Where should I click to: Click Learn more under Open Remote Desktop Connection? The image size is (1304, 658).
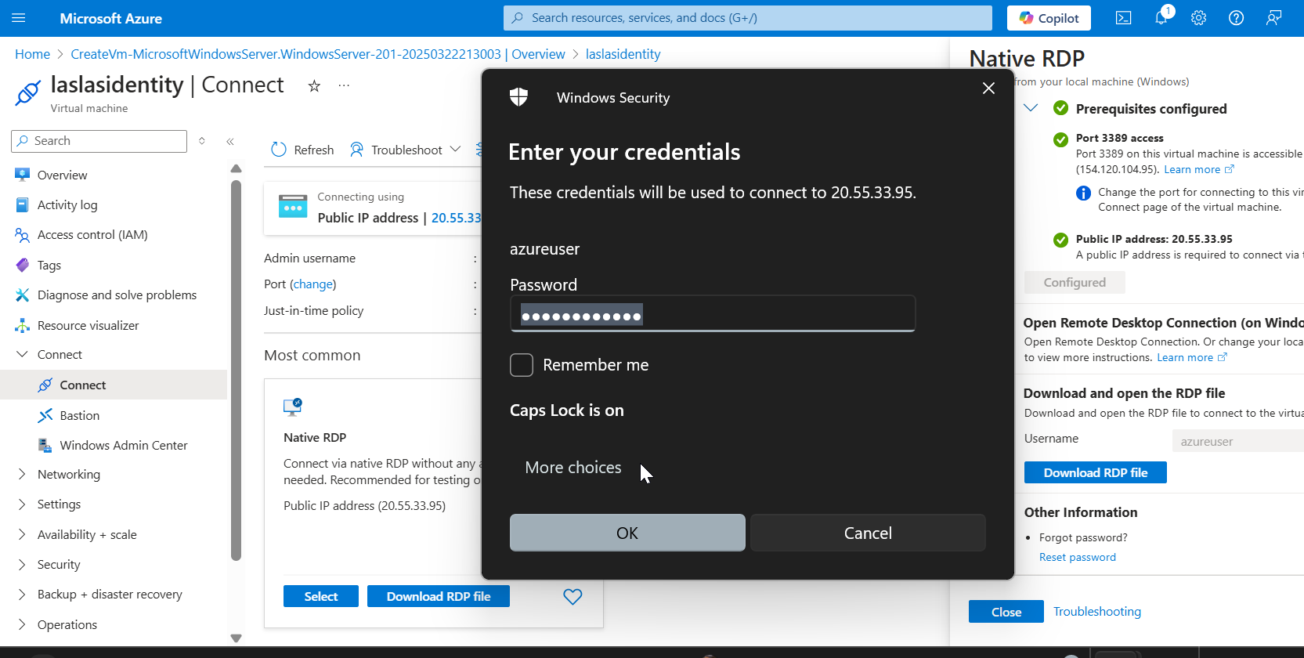tap(1191, 357)
